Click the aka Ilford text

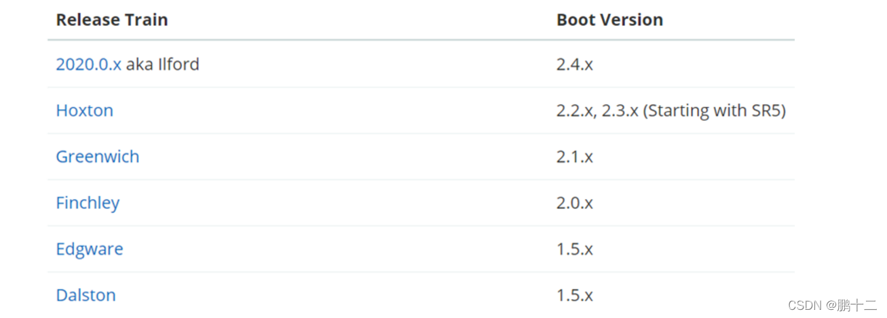click(162, 64)
